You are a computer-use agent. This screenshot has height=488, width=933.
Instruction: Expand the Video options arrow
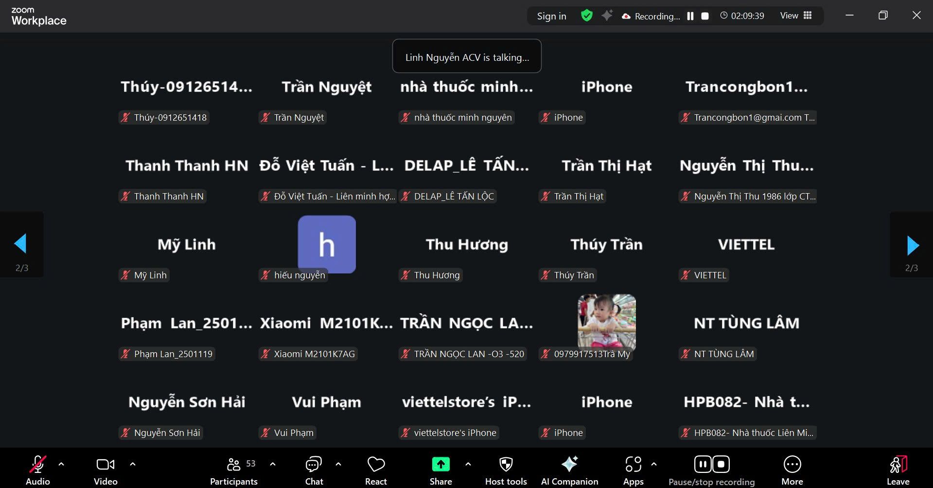click(133, 464)
